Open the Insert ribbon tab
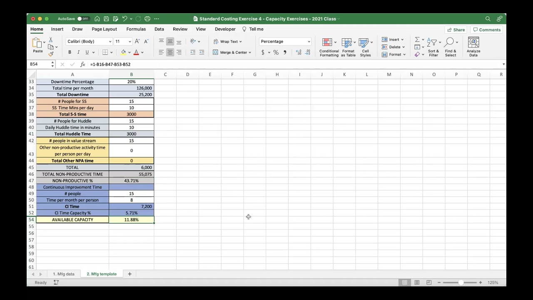The height and width of the screenshot is (300, 533). click(x=57, y=29)
